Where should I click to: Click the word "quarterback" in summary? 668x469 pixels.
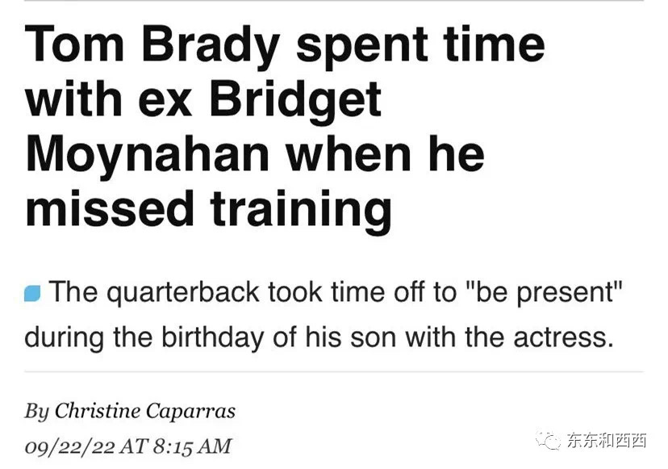tap(183, 294)
